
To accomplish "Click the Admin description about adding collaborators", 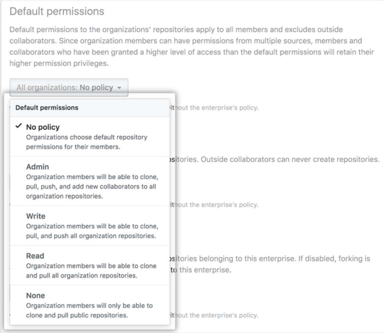I will 92,186.
